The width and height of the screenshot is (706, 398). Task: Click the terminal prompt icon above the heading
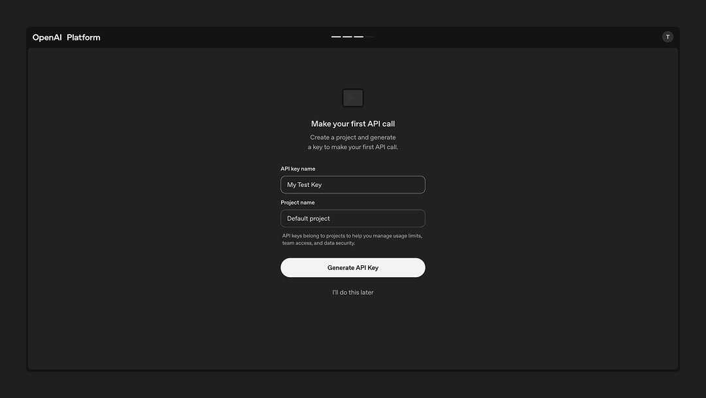pos(352,97)
